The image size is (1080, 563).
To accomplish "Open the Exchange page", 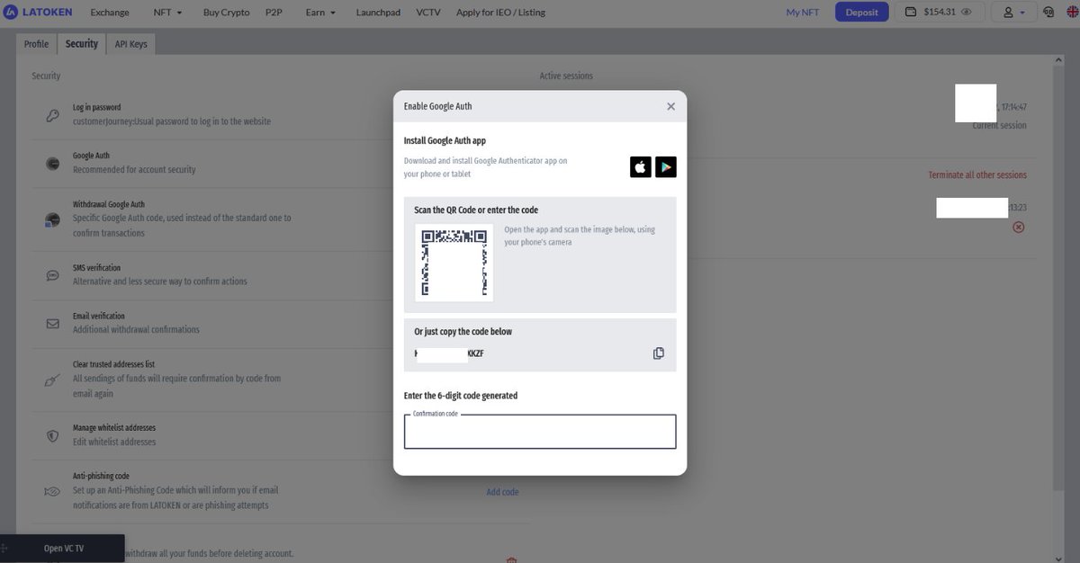I will click(110, 13).
